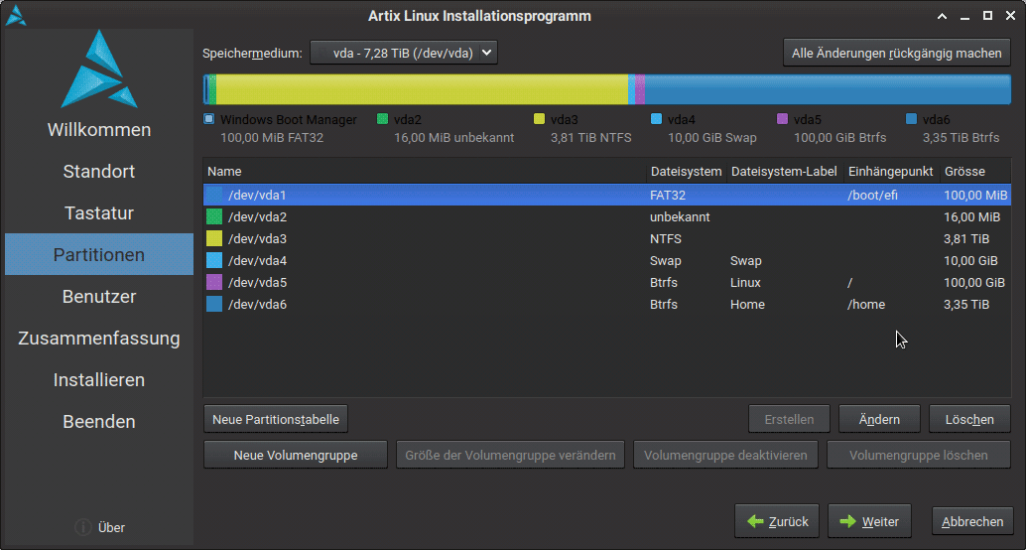Go to the Installieren step
1026x550 pixels.
pos(99,380)
